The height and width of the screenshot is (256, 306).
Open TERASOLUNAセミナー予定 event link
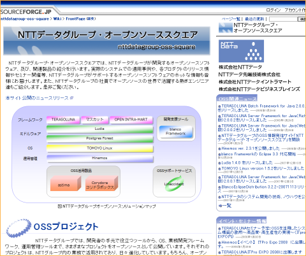tap(261, 232)
